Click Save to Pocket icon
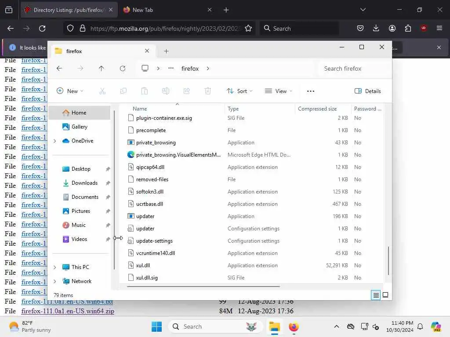This screenshot has height=337, width=450. coord(360,29)
